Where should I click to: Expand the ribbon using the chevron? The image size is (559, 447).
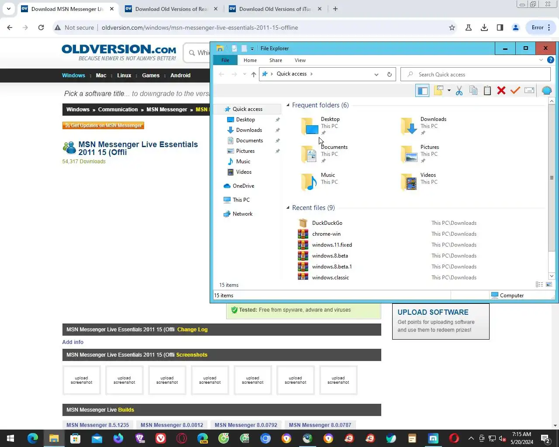[541, 60]
